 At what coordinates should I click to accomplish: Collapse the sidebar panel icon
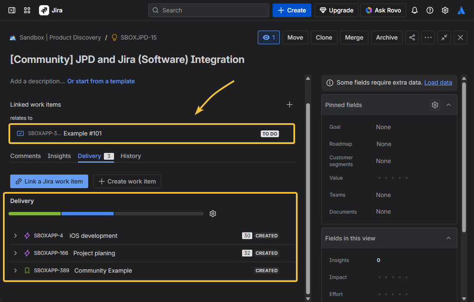tap(12, 10)
